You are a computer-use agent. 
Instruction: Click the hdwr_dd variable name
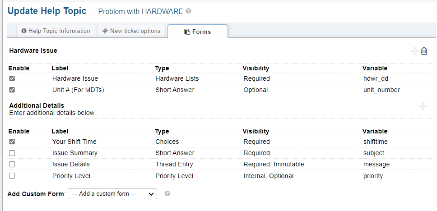tap(375, 78)
